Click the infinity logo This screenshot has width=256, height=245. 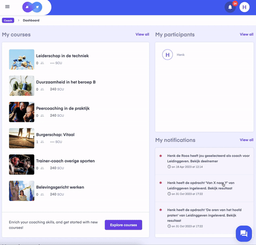click(32, 7)
